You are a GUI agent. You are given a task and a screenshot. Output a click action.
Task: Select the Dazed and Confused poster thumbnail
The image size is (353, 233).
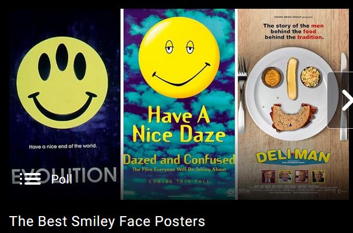pos(179,104)
